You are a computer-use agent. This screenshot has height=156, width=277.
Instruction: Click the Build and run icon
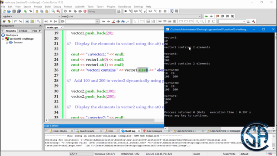coord(75,11)
